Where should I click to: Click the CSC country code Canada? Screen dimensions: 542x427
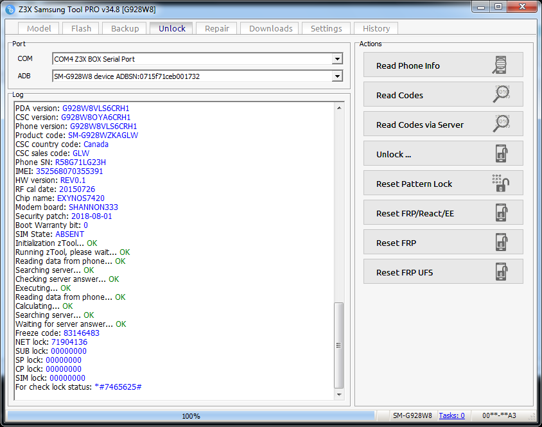(x=96, y=144)
